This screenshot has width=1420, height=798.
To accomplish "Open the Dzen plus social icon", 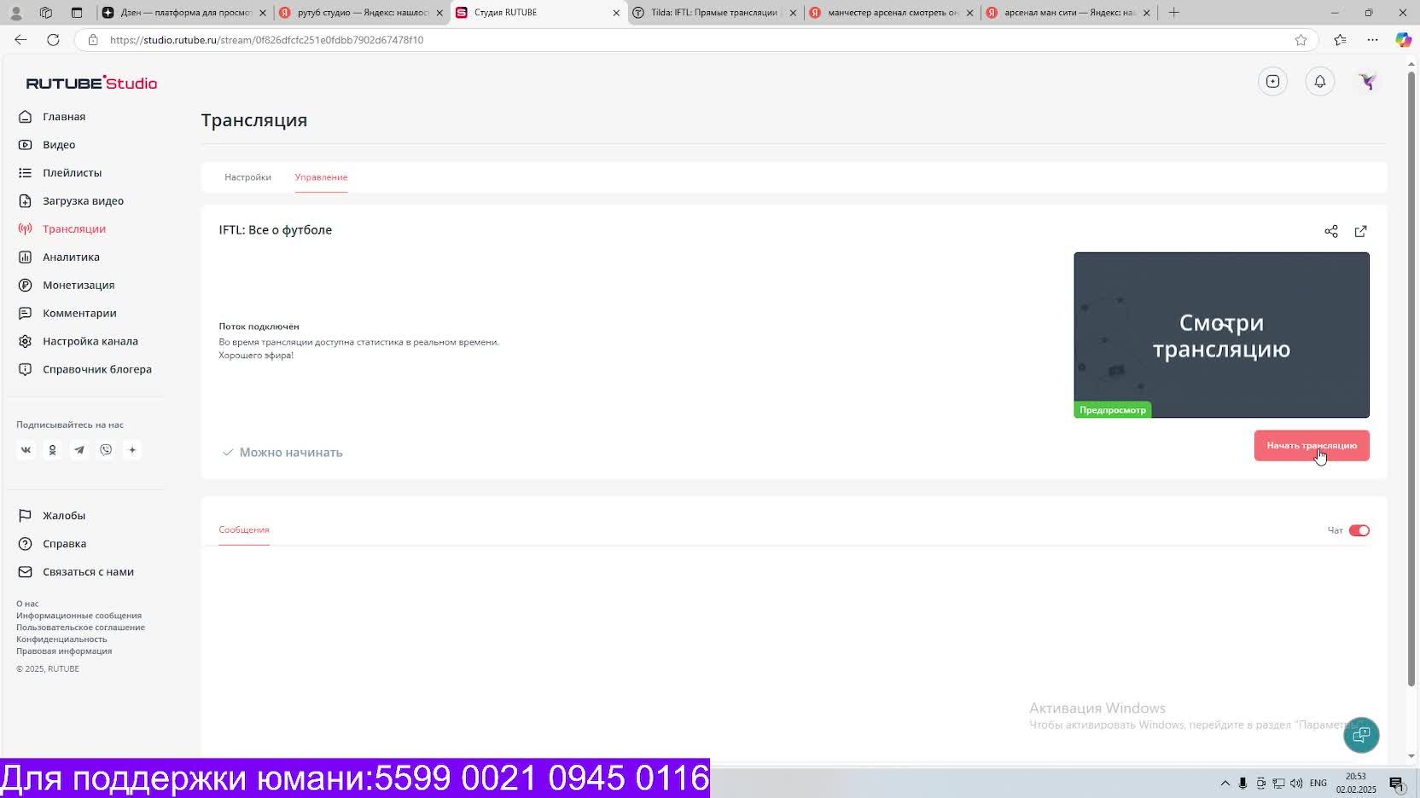I will click(x=132, y=450).
